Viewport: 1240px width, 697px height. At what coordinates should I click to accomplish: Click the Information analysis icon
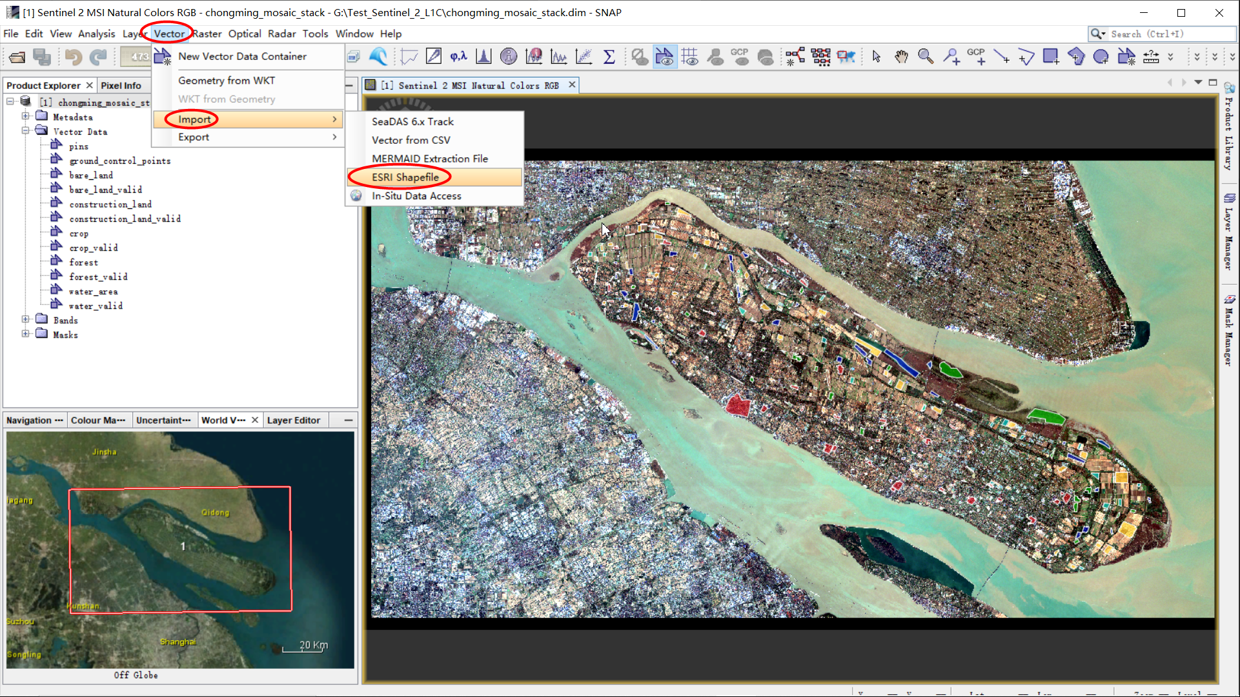509,57
